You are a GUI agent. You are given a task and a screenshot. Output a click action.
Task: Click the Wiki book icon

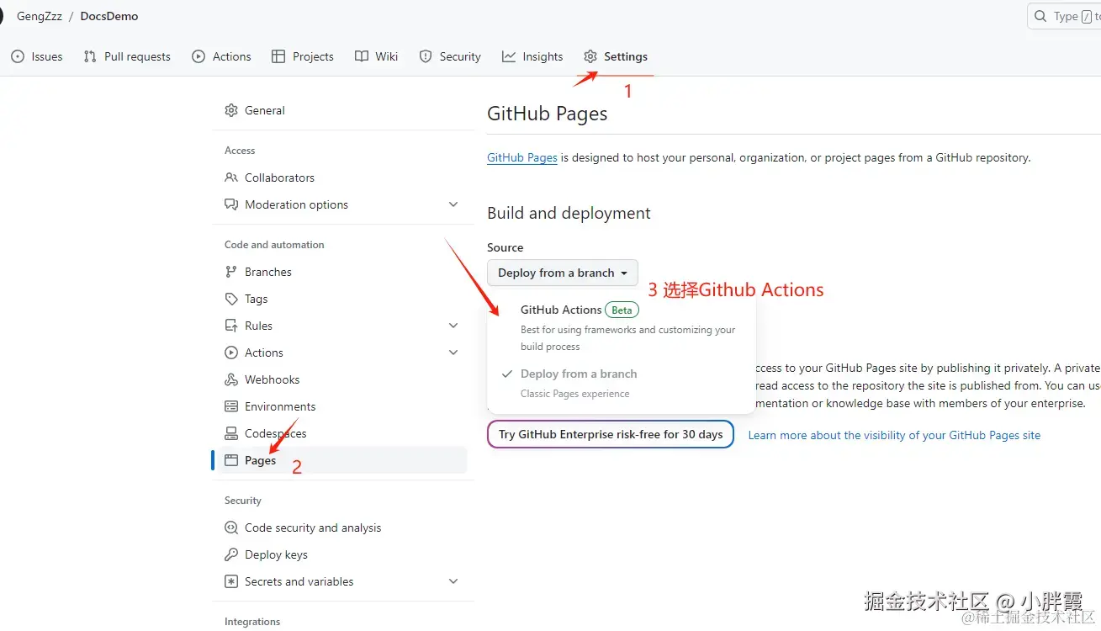pos(362,56)
